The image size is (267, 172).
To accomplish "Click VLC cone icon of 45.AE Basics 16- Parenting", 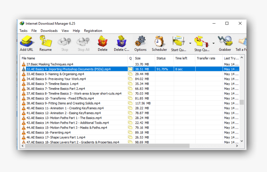I will pos(24,132).
